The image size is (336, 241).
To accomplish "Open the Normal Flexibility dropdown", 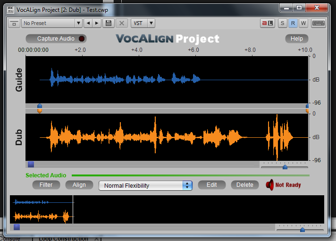I will [x=145, y=185].
